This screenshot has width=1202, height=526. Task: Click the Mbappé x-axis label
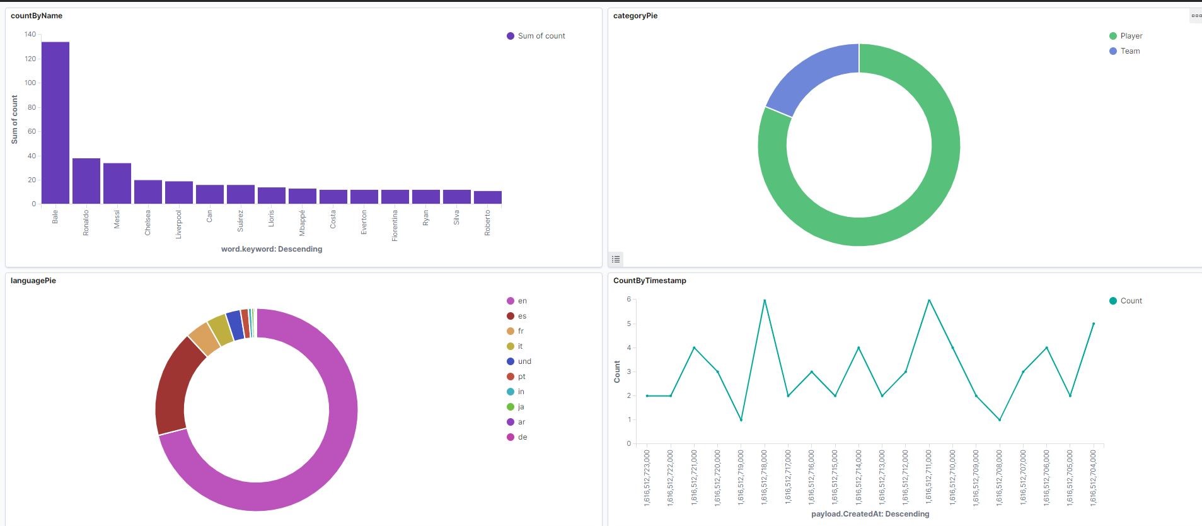pos(303,223)
